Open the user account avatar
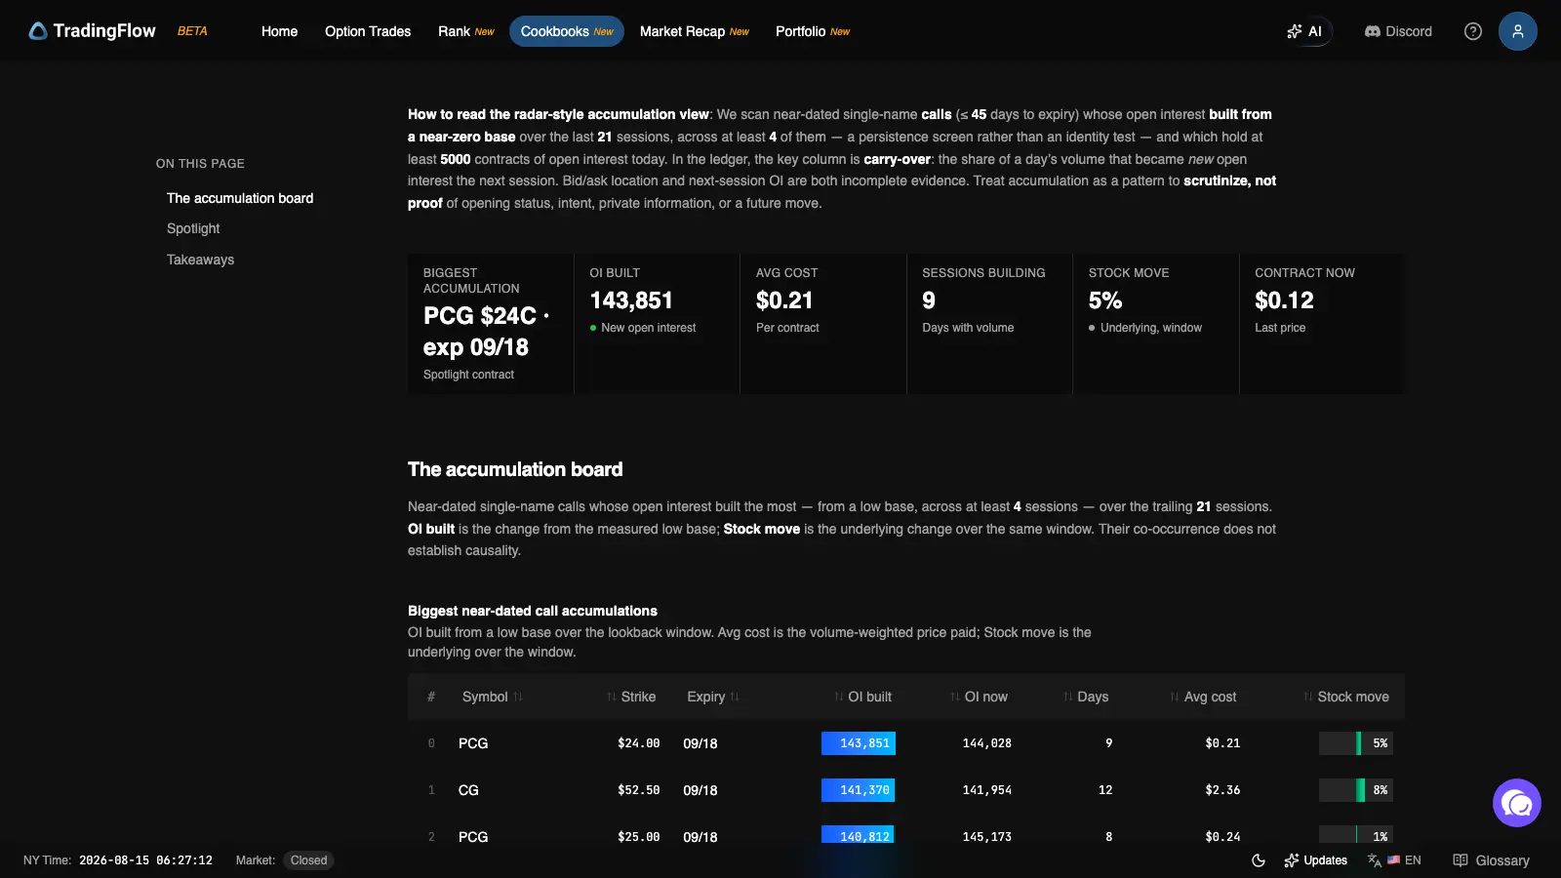Viewport: 1561px width, 878px height. [1518, 31]
